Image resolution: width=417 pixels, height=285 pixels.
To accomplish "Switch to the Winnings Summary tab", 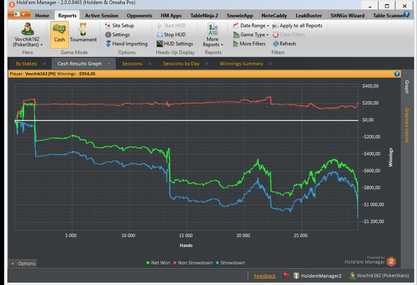I will coord(241,64).
